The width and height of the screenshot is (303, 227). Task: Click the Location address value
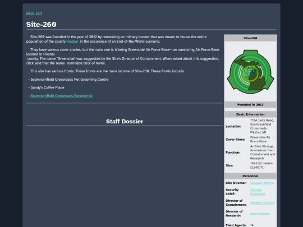(262, 126)
